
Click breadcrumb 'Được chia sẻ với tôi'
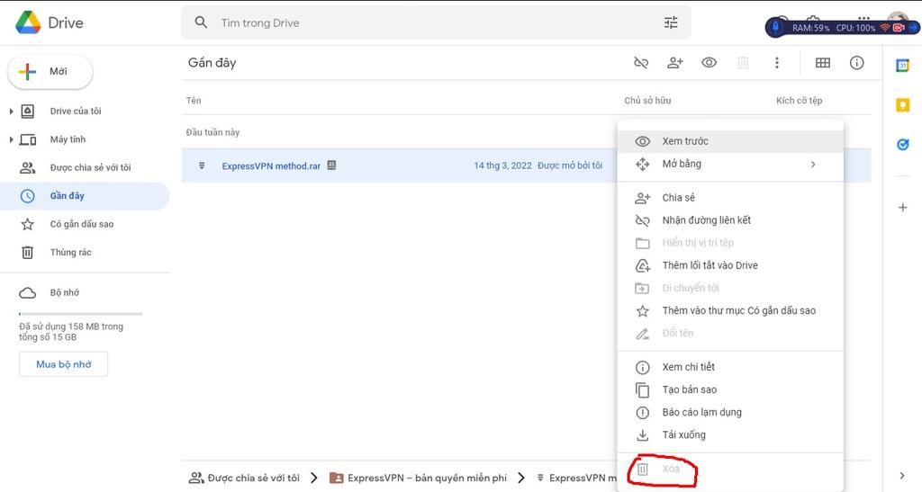(244, 478)
